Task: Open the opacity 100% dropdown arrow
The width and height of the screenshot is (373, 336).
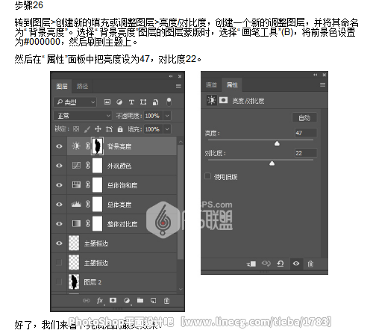Action: point(167,116)
